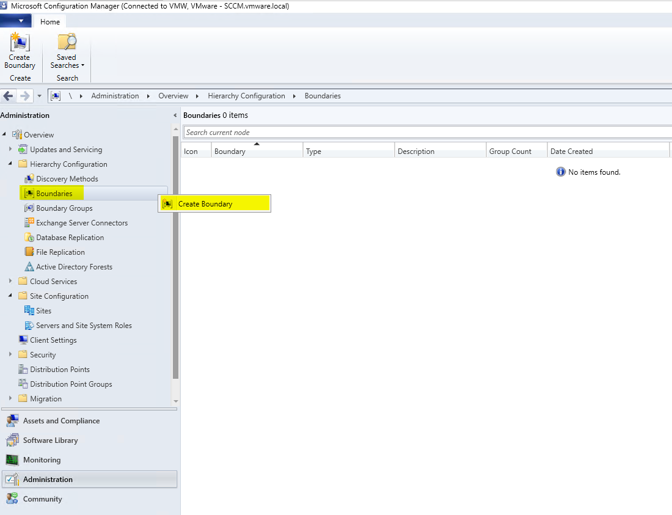672x515 pixels.
Task: Select Active Directory Forests icon
Action: (x=29, y=267)
